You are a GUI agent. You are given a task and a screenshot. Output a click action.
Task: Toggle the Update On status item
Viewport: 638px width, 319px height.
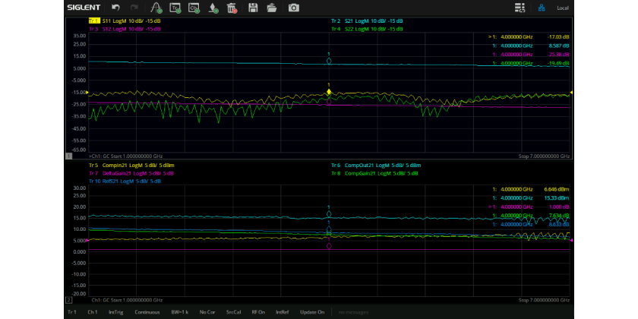pos(312,312)
